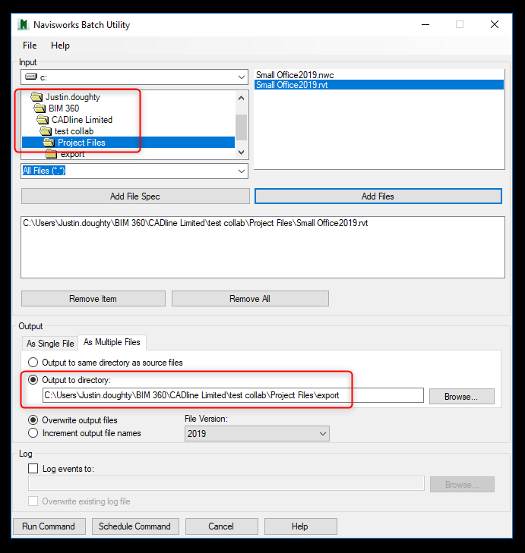Image resolution: width=525 pixels, height=553 pixels.
Task: Select Small Office2019.rvt in file list
Action: [378, 85]
